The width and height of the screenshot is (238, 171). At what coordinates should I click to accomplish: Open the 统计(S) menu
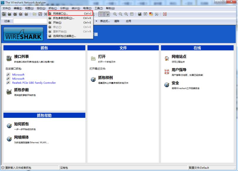(x=76, y=8)
